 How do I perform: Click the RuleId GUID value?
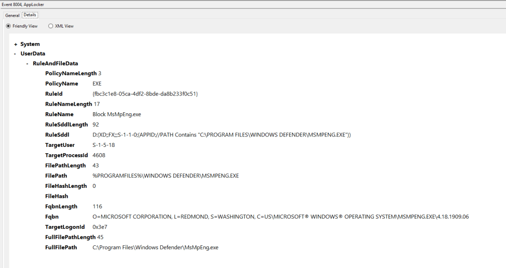145,94
